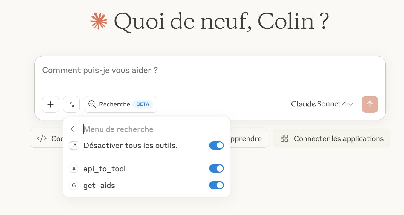Screen dimensions: 404x215
Task: Select the api_to_tool menu entry text
Action: click(104, 169)
